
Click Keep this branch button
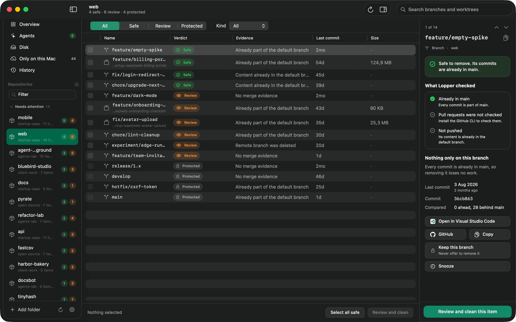tap(467, 250)
